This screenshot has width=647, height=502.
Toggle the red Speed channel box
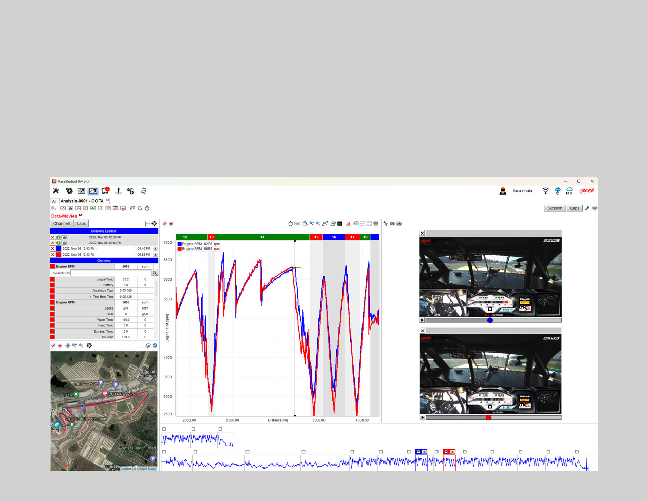(x=52, y=308)
